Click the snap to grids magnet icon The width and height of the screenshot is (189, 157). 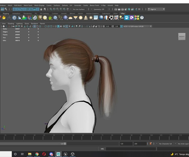tap(51, 9)
